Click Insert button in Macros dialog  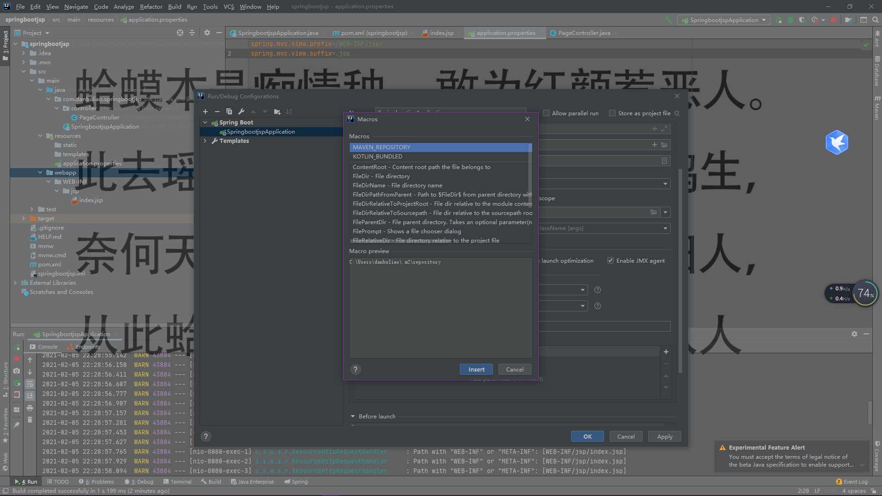[476, 369]
